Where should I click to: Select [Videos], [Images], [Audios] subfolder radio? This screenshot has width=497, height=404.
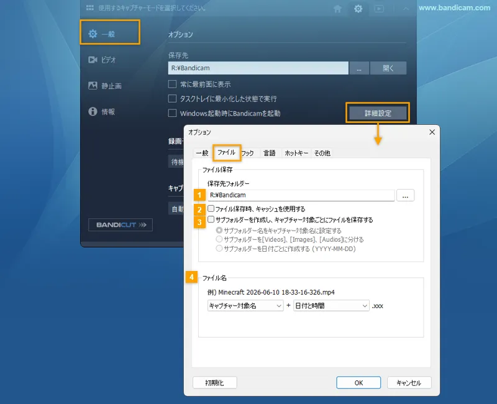coord(219,239)
